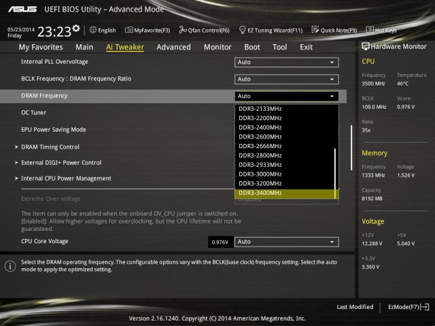Viewport: 435px width, 326px height.
Task: Click Last Modified button
Action: (x=355, y=307)
